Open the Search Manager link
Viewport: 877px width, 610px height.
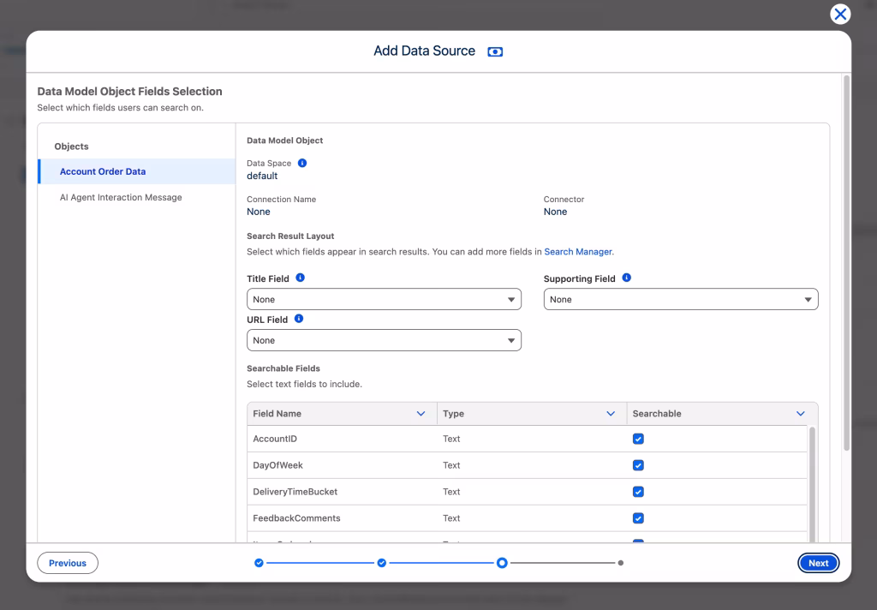(x=578, y=252)
